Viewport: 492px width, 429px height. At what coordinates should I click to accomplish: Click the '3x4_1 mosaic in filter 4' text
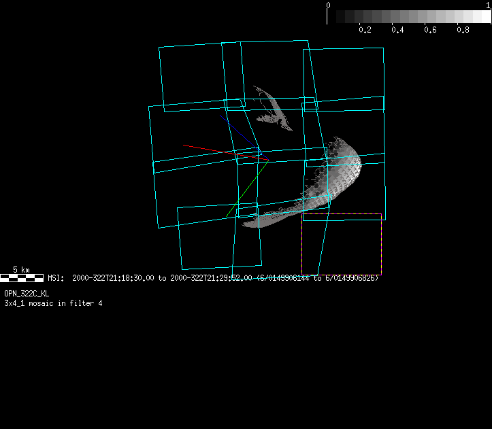(x=53, y=303)
